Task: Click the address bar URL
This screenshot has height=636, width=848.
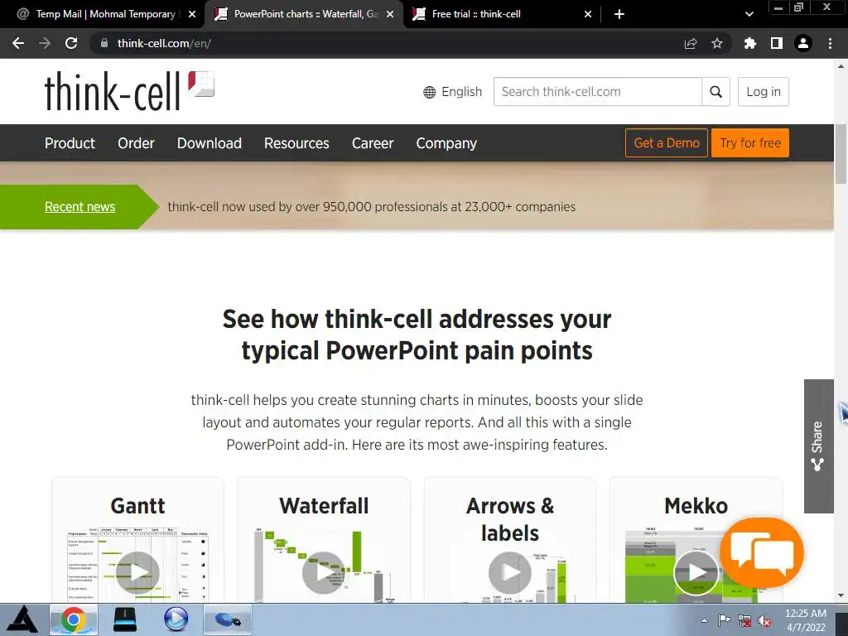Action: pos(165,43)
